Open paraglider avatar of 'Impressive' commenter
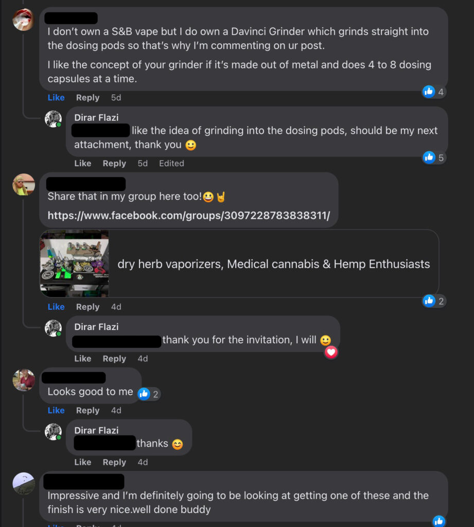The width and height of the screenshot is (474, 527). point(24,483)
